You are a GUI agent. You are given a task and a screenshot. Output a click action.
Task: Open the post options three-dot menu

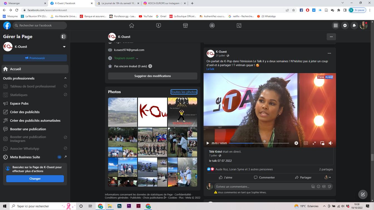click(329, 53)
